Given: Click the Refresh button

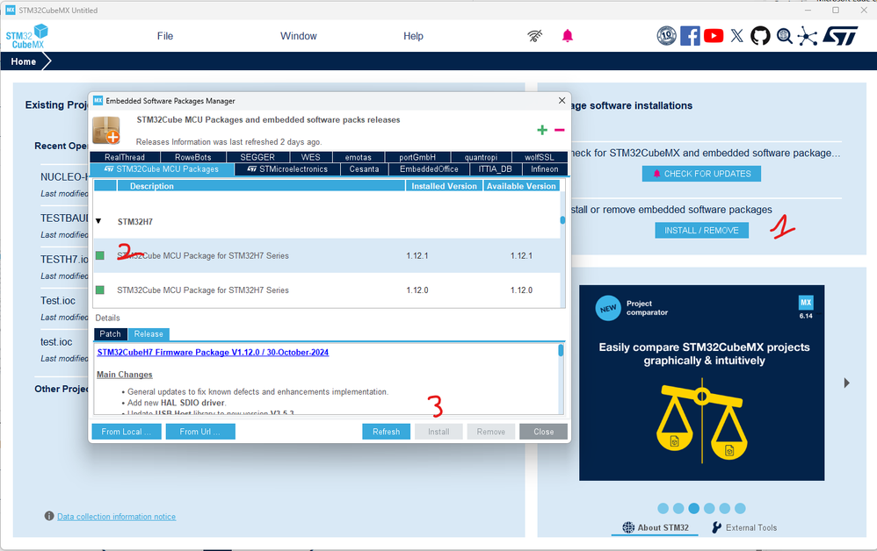Looking at the screenshot, I should pos(386,432).
